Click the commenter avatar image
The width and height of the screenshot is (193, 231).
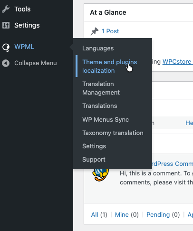click(101, 175)
